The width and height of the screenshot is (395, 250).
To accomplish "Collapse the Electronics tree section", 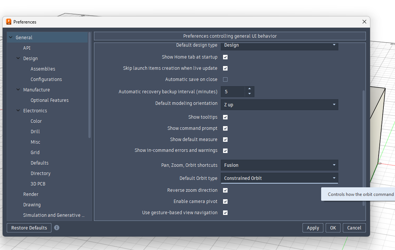I will [18, 110].
